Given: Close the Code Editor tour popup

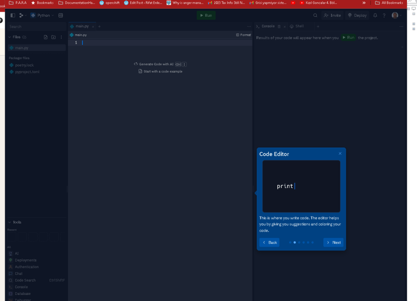Looking at the screenshot, I should [340, 153].
